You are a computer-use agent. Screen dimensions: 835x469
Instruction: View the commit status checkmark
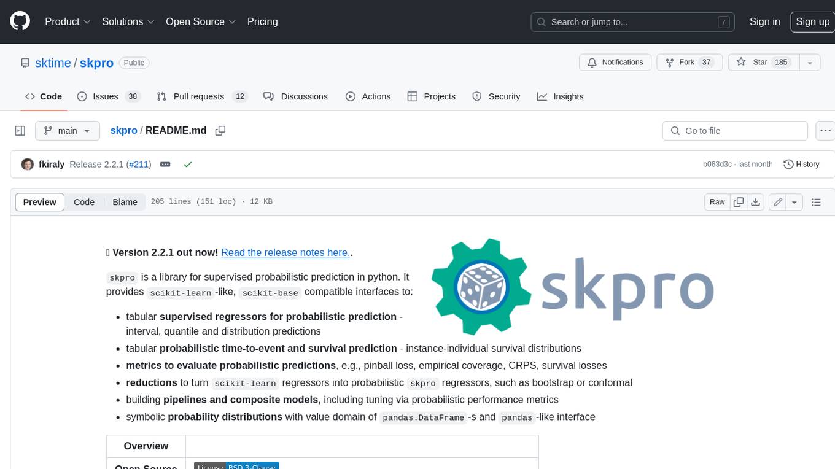tap(188, 165)
